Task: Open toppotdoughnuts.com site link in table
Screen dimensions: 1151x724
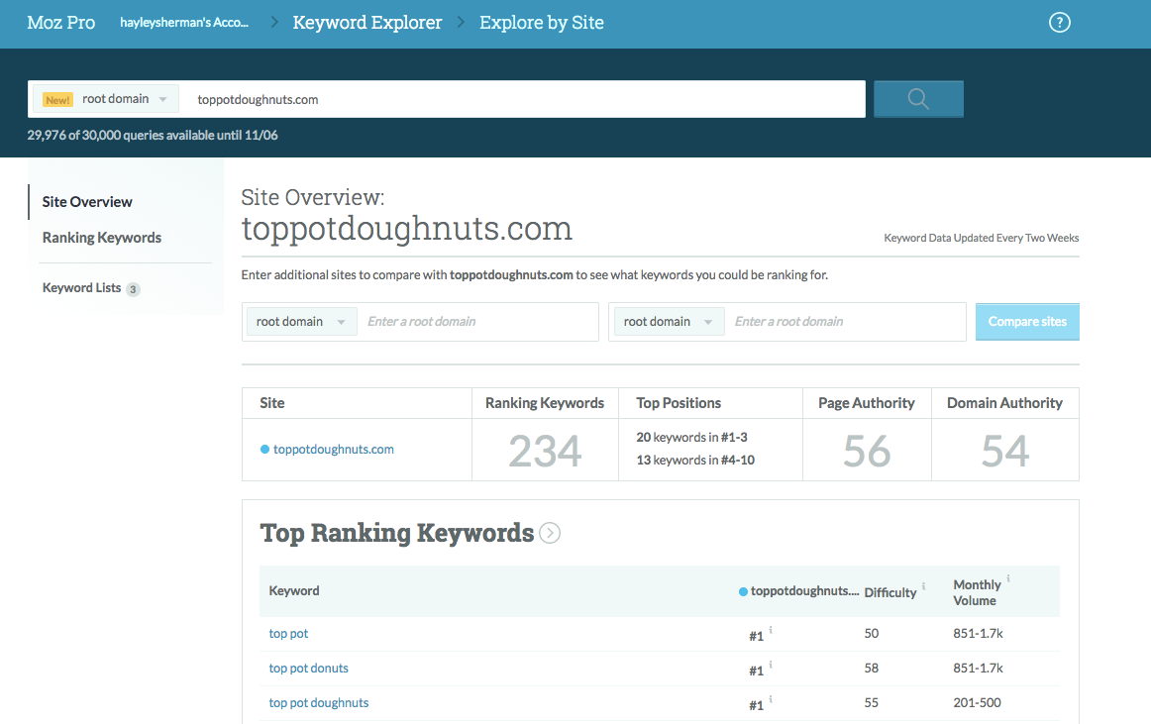Action: click(x=333, y=450)
